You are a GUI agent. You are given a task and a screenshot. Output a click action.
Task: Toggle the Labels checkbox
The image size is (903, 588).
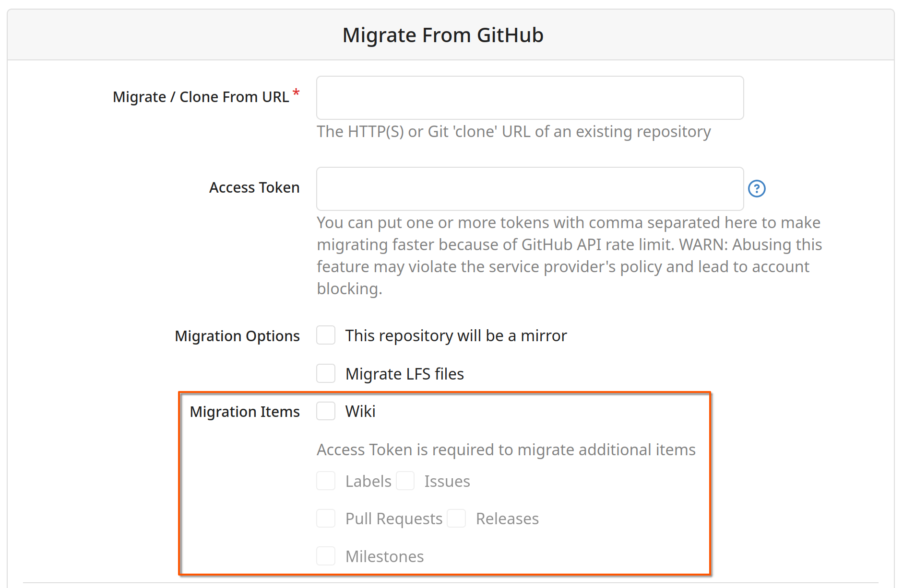coord(326,481)
